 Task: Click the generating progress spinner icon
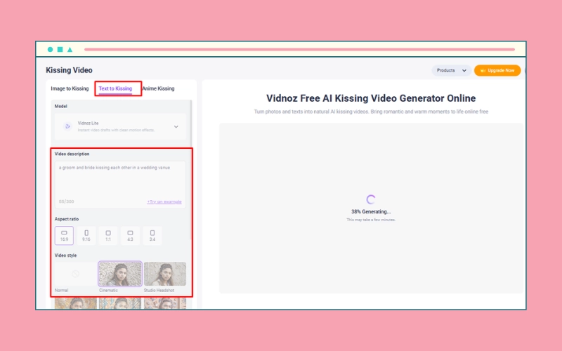[371, 199]
